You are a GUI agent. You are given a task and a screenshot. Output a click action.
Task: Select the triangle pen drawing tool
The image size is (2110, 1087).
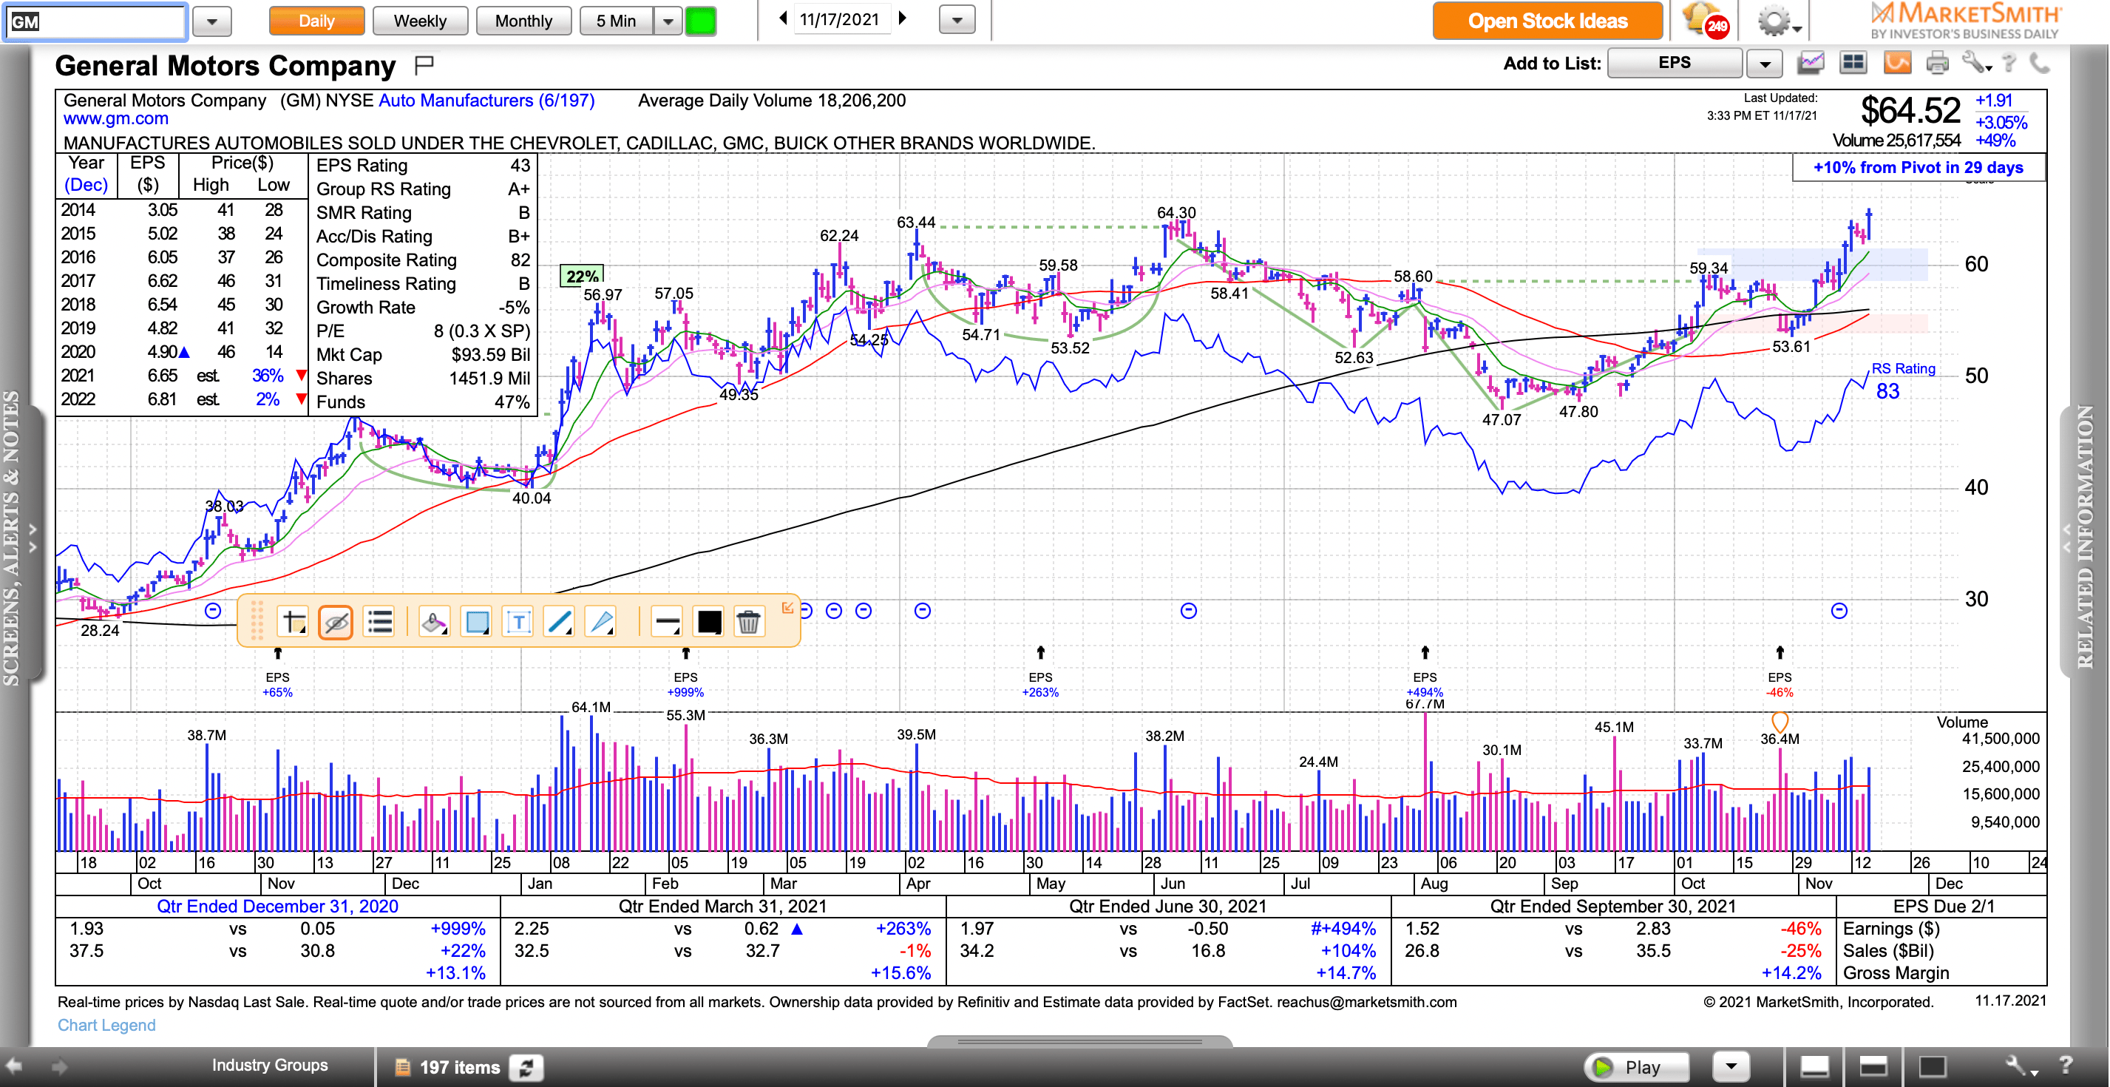[601, 622]
